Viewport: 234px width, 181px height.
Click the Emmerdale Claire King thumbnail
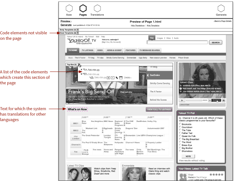[x=134, y=174]
